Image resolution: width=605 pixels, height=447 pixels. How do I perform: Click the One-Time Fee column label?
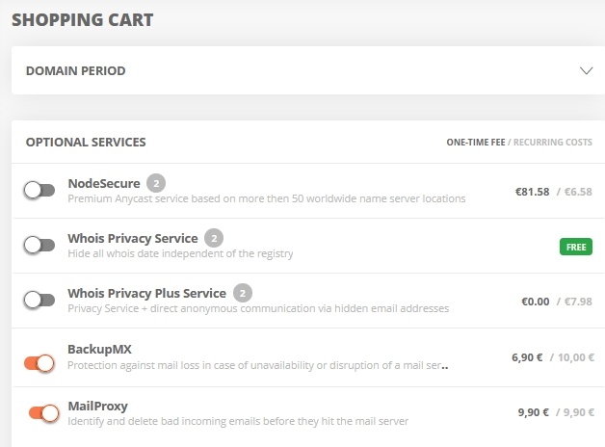point(476,143)
